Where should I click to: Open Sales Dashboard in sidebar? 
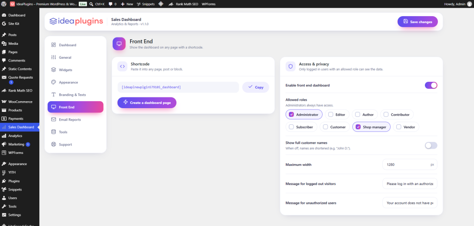pyautogui.click(x=19, y=127)
